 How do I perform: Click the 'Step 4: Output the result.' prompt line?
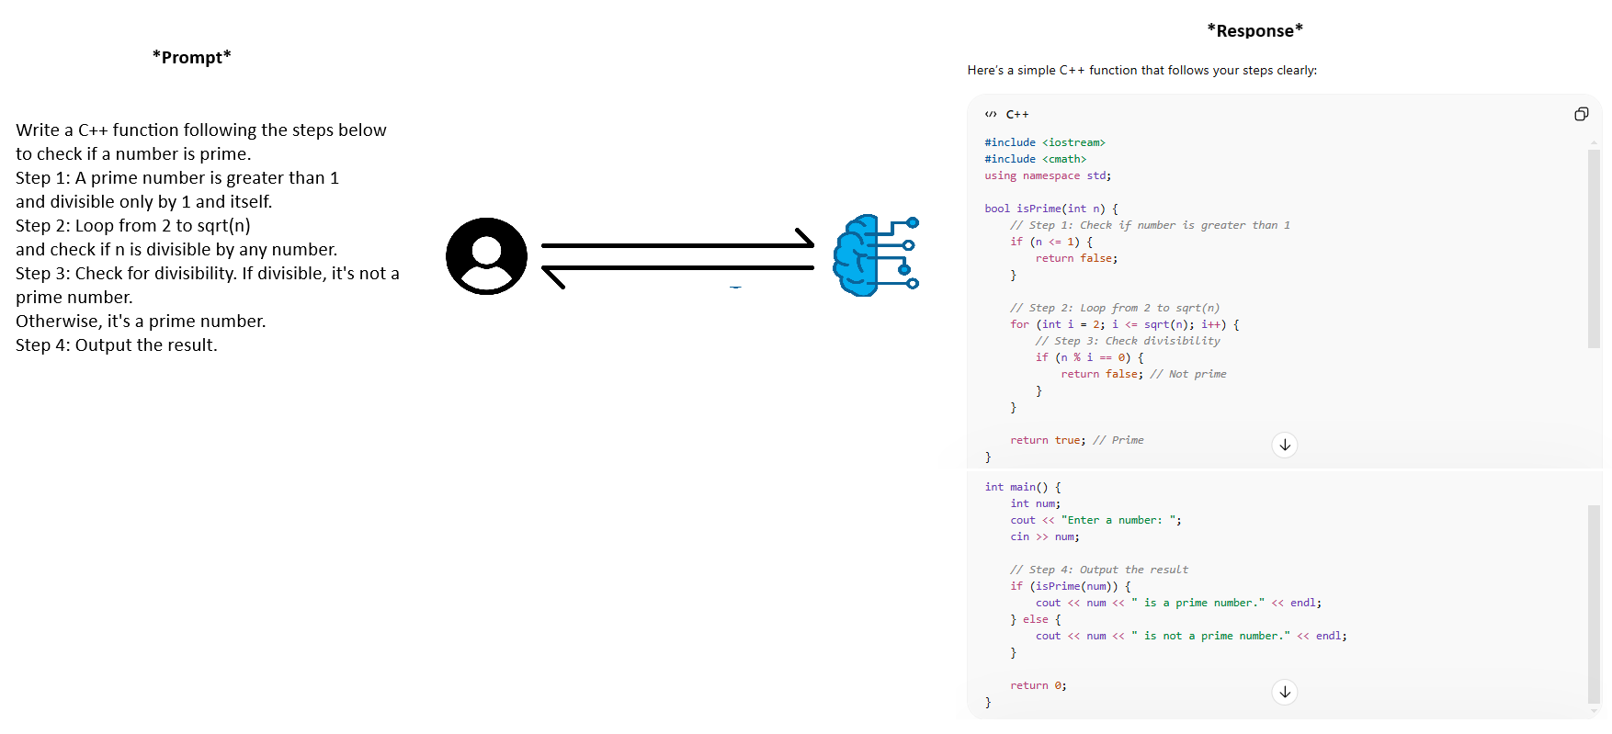pos(117,345)
